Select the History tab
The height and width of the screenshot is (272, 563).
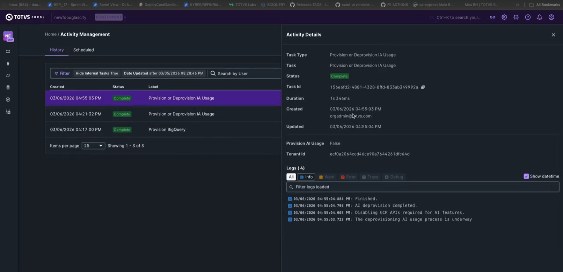57,50
